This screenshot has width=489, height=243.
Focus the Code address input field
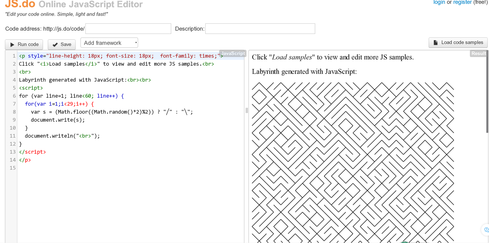(x=128, y=29)
